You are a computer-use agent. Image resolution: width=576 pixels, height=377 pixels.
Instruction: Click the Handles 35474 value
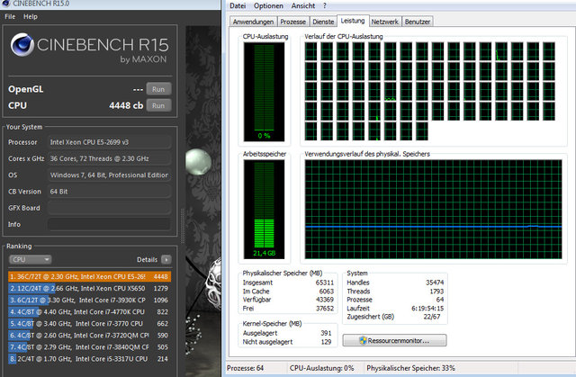(x=435, y=283)
